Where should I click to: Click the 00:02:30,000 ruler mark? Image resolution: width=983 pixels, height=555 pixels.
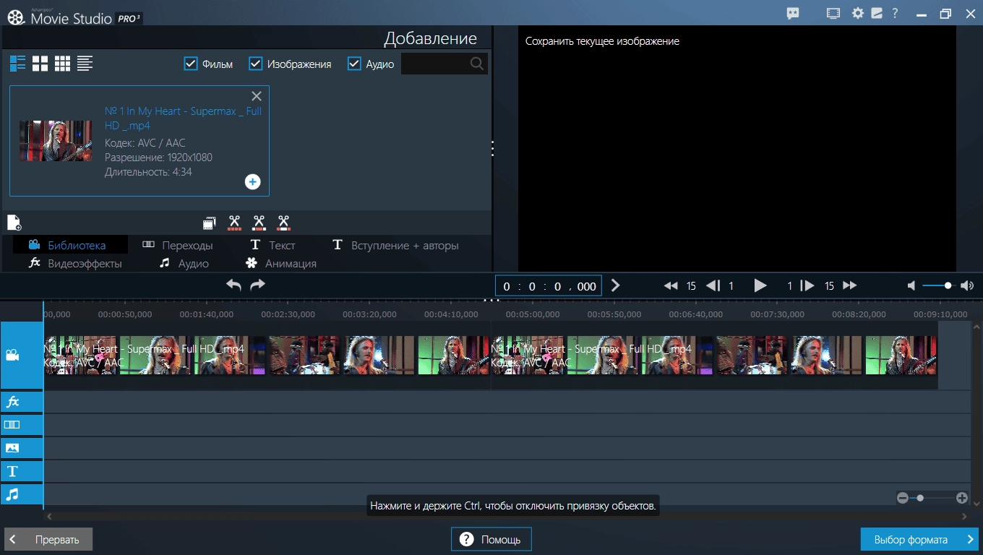pyautogui.click(x=288, y=314)
